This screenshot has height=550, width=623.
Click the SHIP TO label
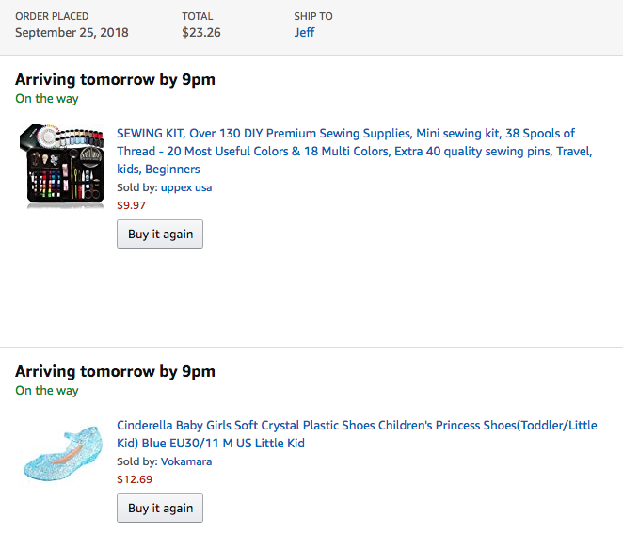(313, 16)
